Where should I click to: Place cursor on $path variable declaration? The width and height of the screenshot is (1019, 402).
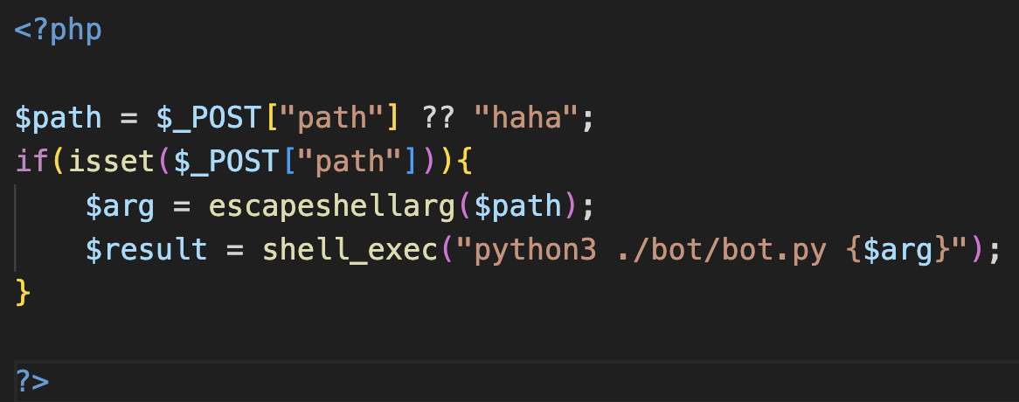coord(58,119)
